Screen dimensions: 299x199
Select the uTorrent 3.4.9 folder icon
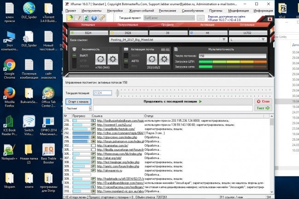[x=48, y=12]
